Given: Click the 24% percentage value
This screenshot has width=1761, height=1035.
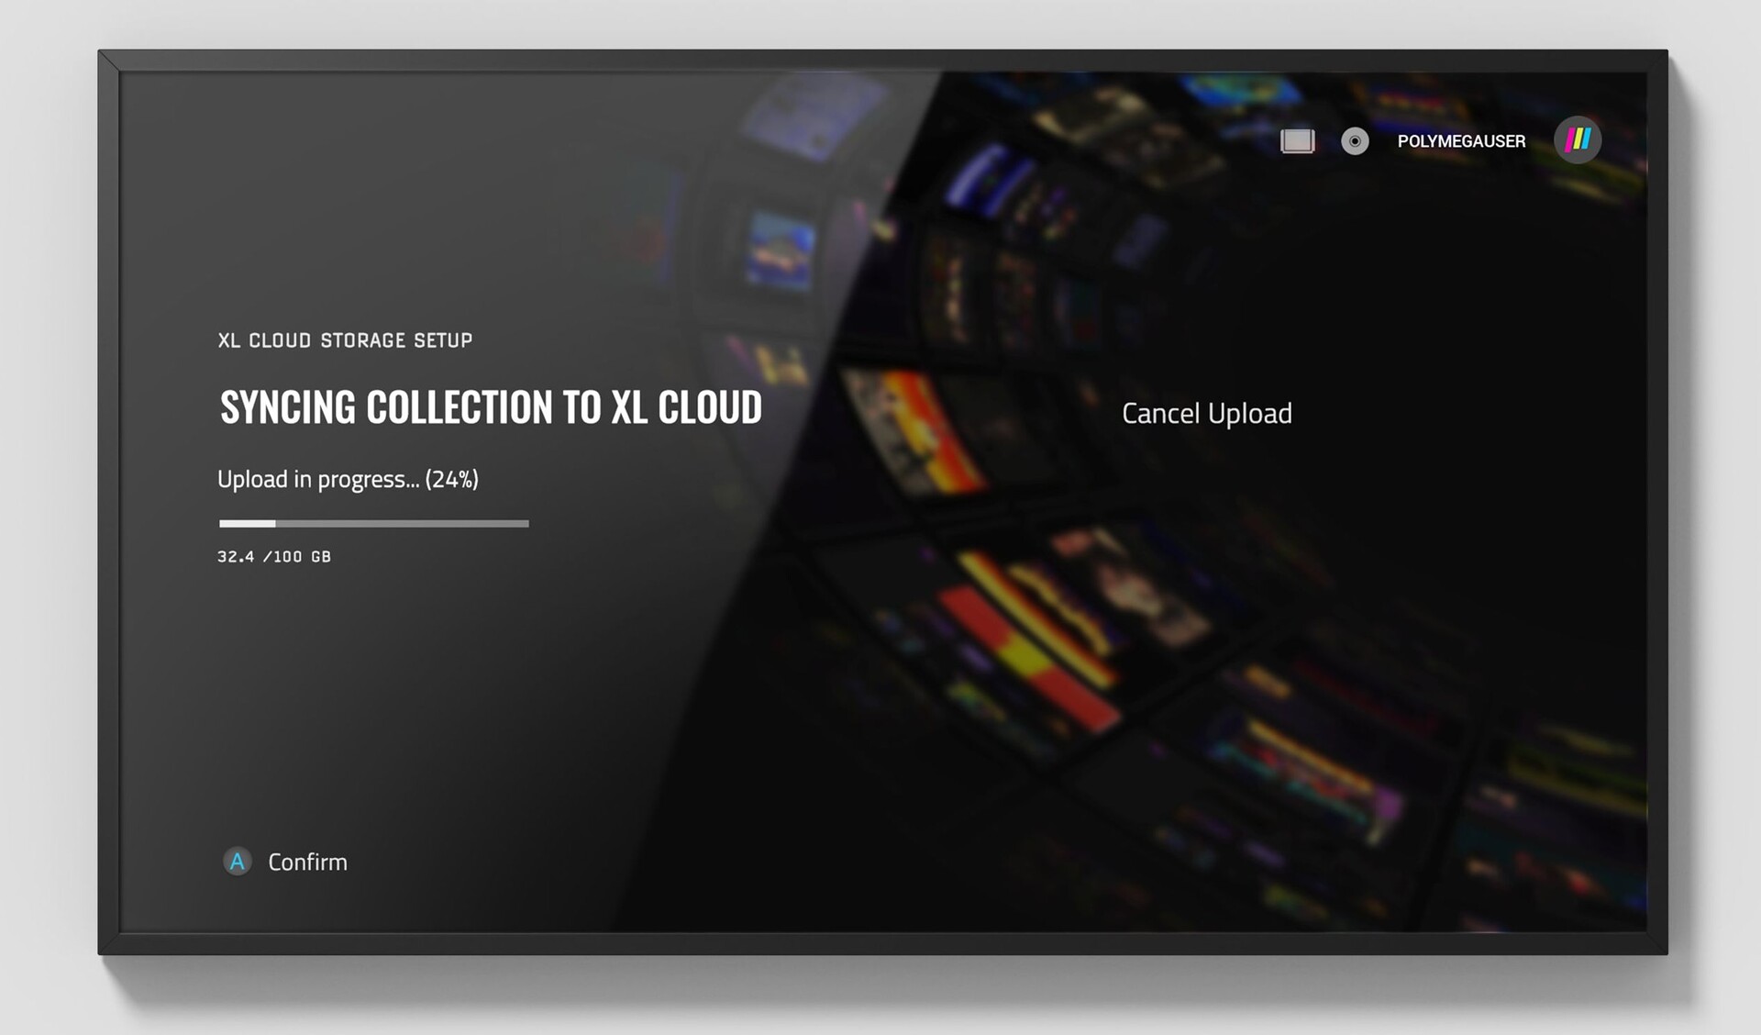Looking at the screenshot, I should pos(451,479).
